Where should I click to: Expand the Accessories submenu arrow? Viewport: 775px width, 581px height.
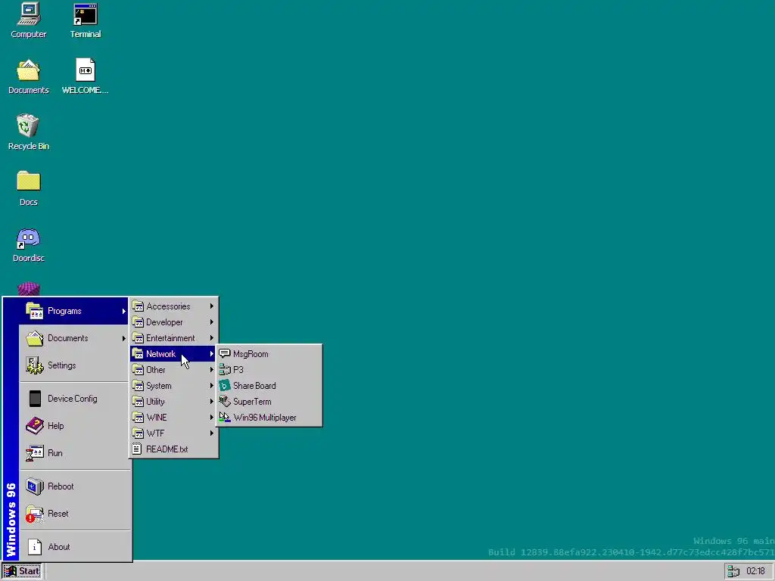tap(212, 306)
